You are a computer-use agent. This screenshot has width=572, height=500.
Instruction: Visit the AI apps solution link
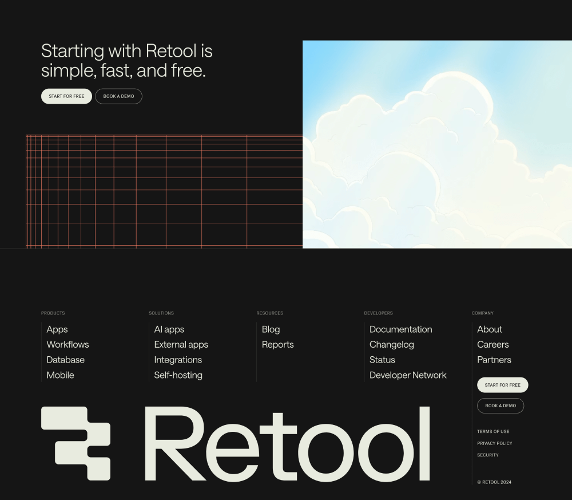pos(169,329)
